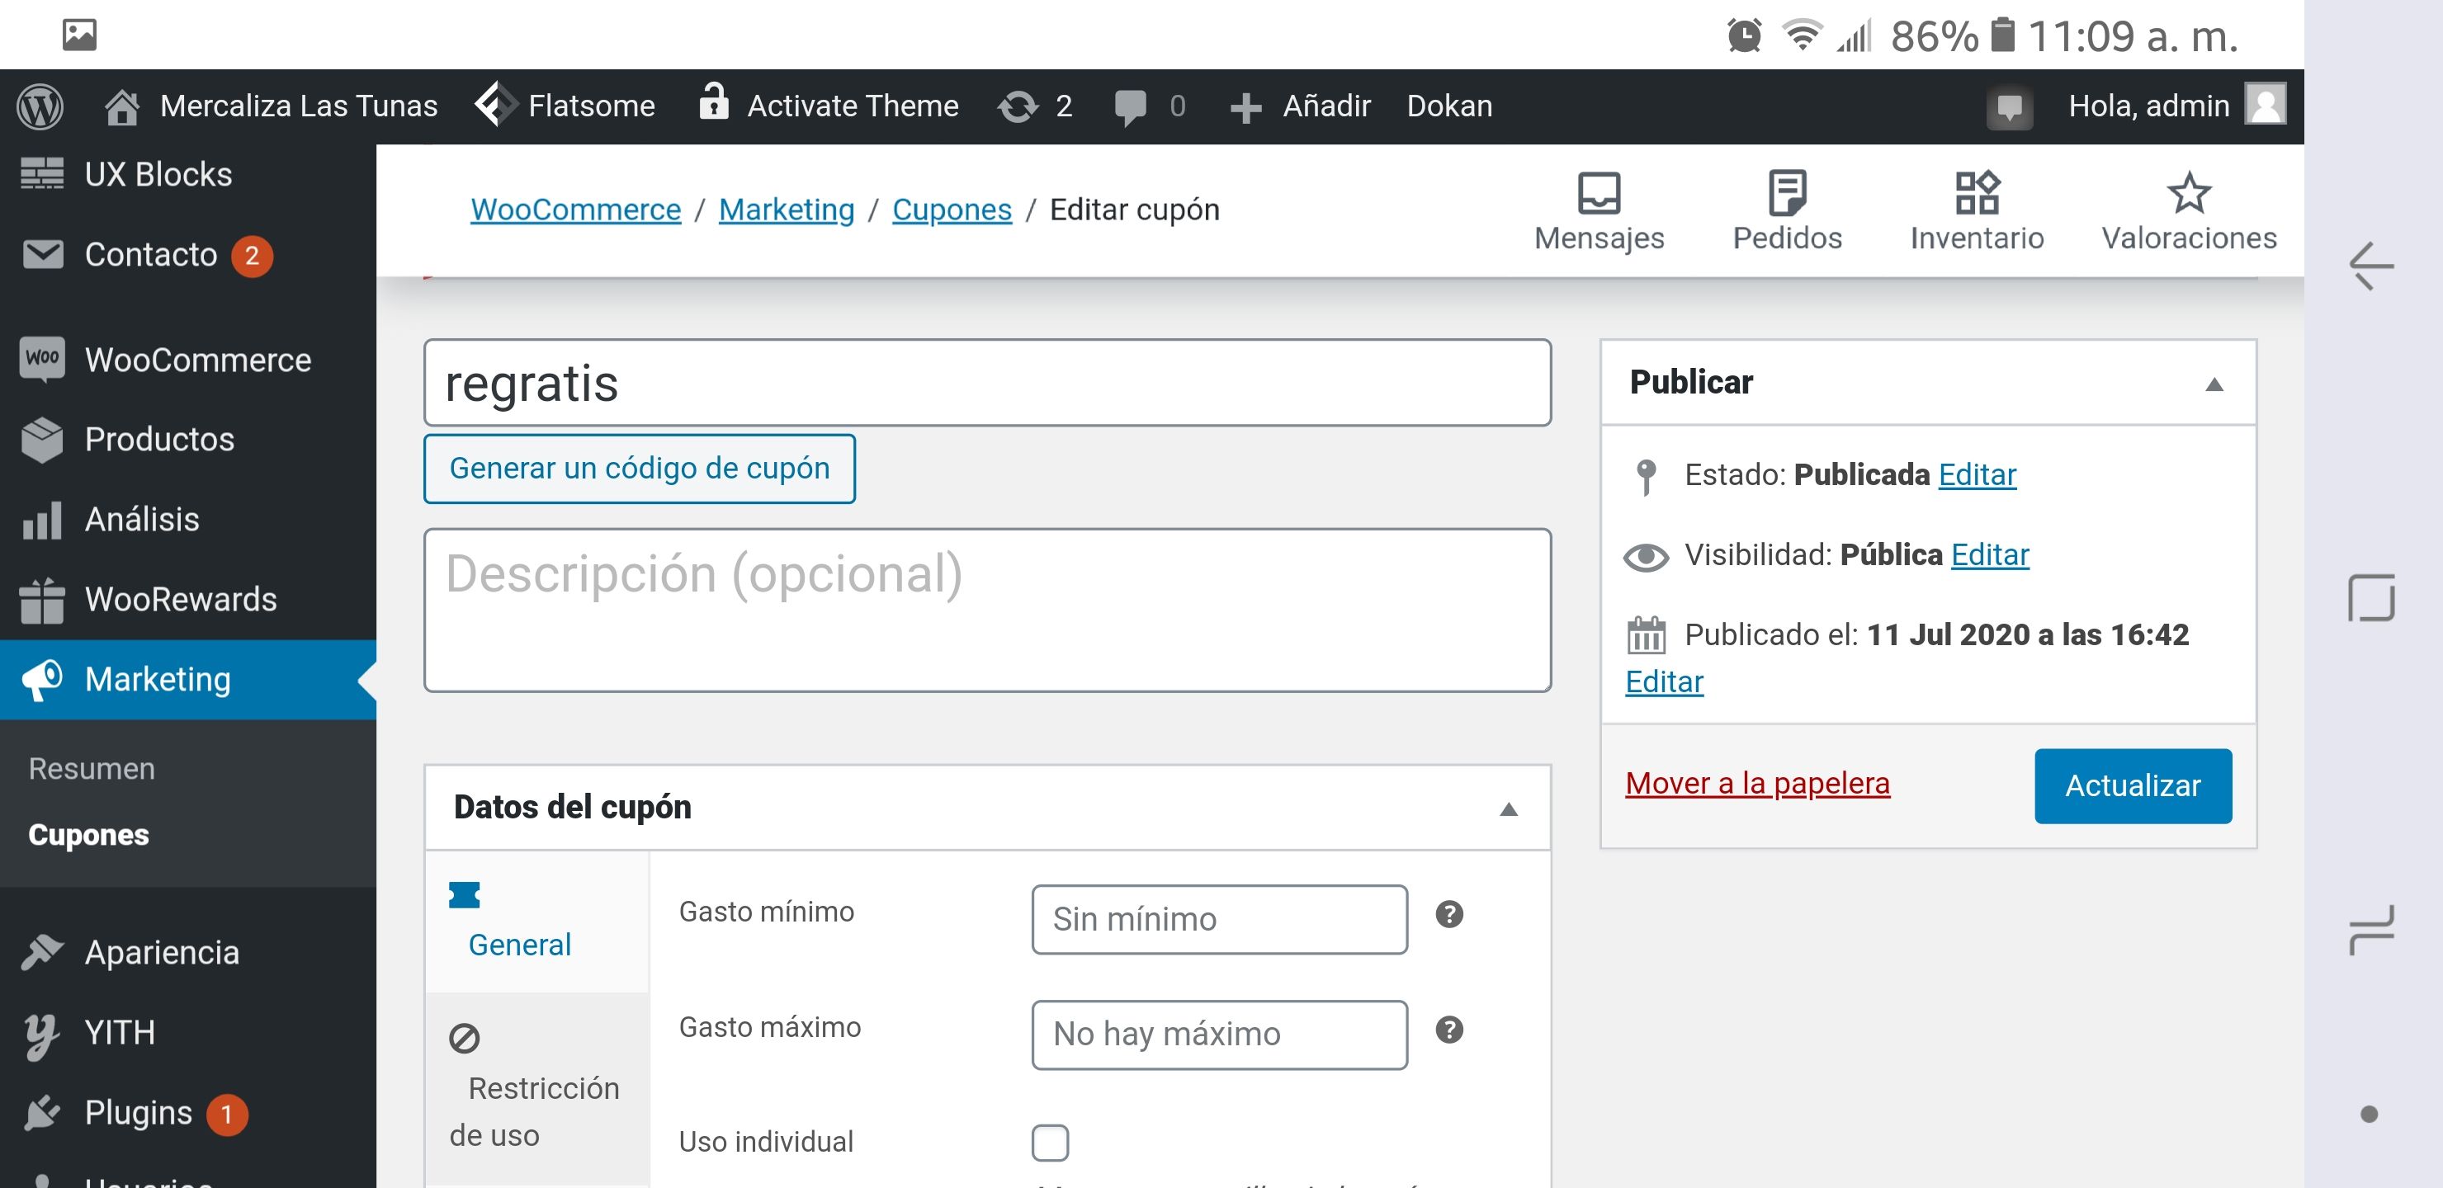The image size is (2443, 1188).
Task: Open Hola, admin account text
Action: point(2148,106)
